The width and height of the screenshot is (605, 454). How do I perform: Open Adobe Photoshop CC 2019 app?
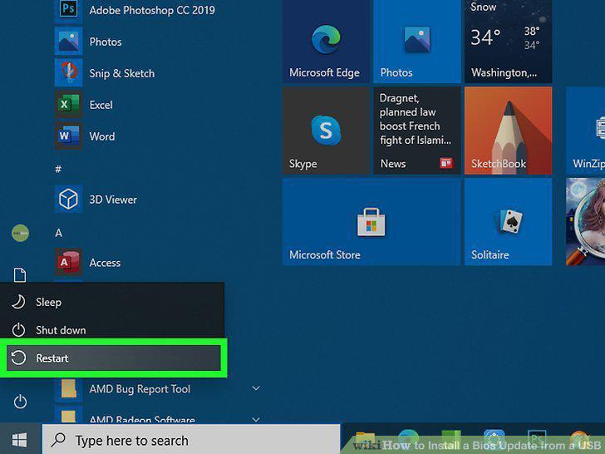[135, 10]
